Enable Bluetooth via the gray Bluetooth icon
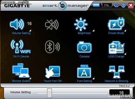 coord(52,47)
